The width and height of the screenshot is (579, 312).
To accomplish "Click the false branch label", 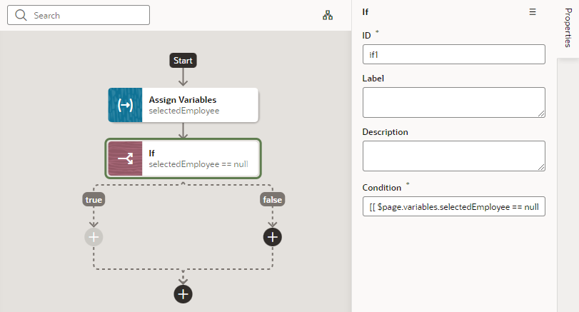I will coord(272,200).
